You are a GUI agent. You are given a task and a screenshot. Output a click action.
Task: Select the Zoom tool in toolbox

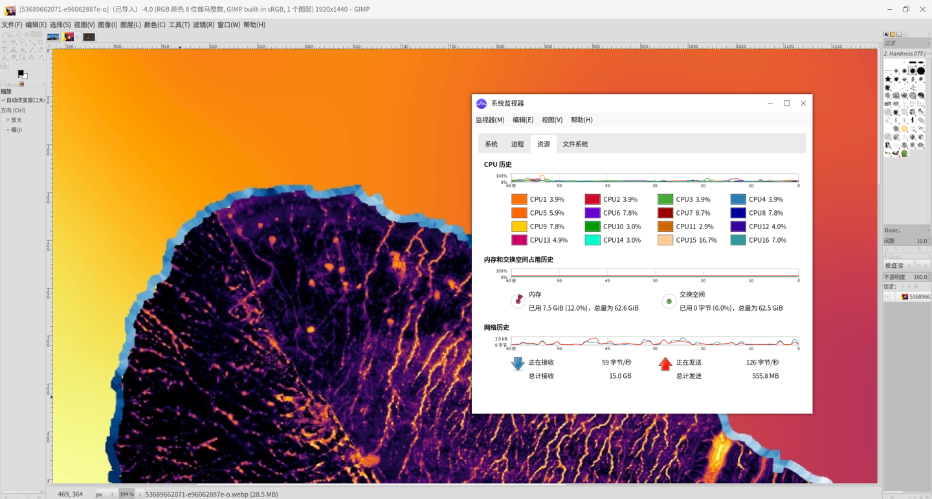tap(5, 65)
